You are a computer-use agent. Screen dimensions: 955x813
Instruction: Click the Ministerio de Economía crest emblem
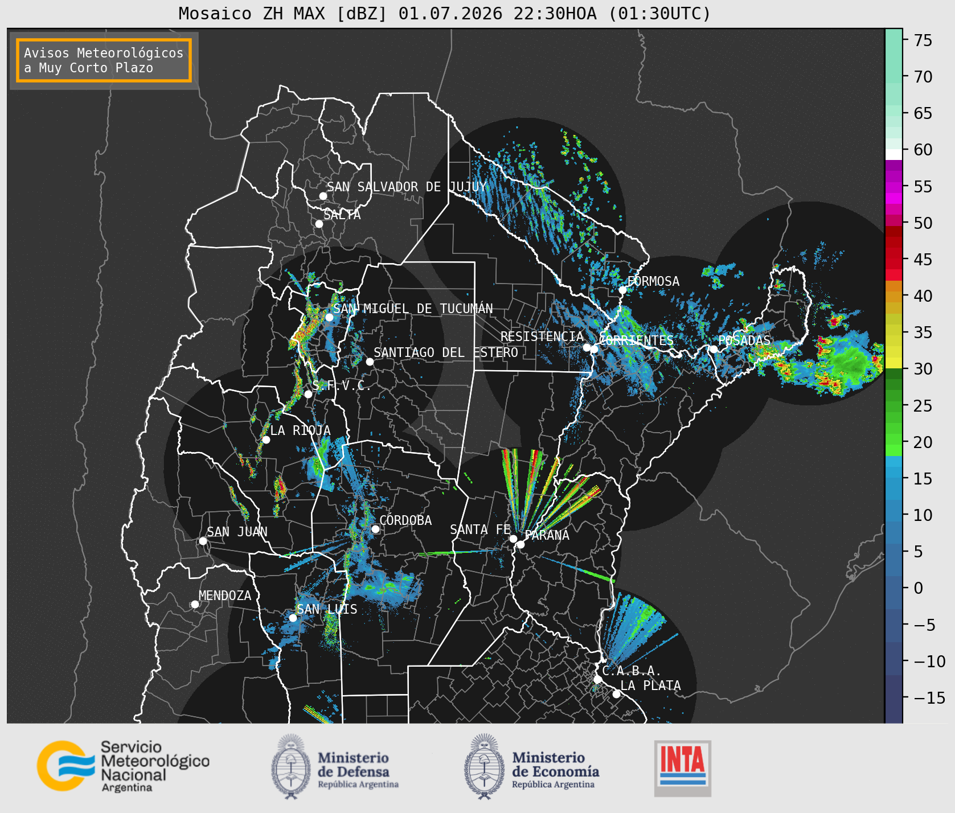click(484, 766)
